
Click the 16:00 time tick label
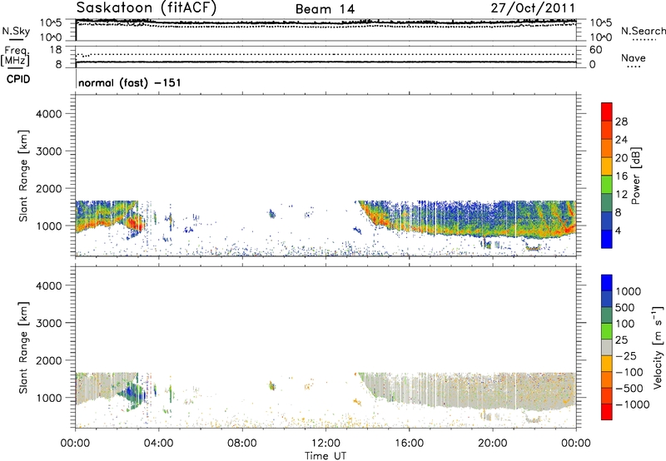[409, 444]
